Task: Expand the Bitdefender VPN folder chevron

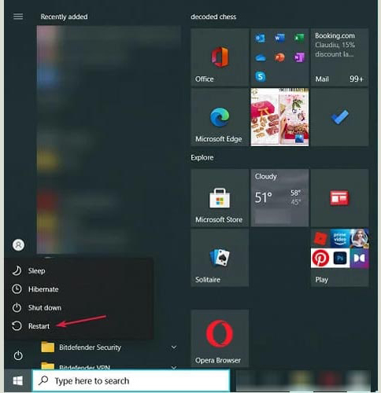Action: pos(174,367)
